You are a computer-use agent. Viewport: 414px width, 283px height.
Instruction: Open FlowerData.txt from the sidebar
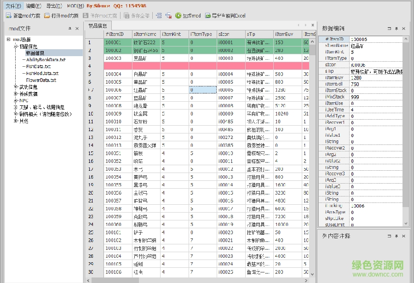click(x=42, y=81)
